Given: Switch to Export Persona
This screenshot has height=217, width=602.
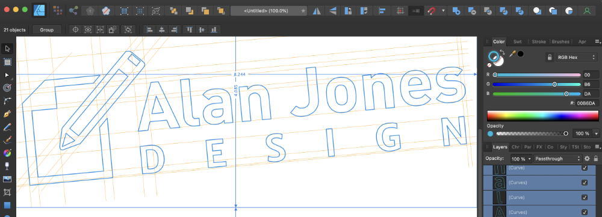Looking at the screenshot, I should 73,11.
